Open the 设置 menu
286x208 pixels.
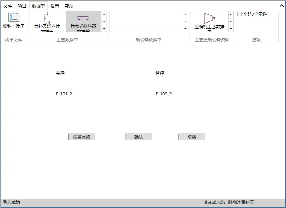coord(55,6)
